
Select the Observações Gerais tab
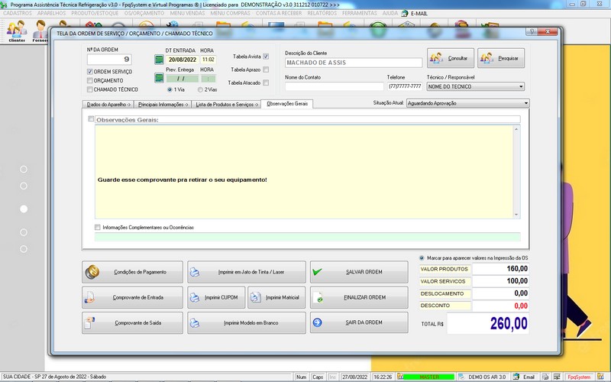pyautogui.click(x=287, y=104)
